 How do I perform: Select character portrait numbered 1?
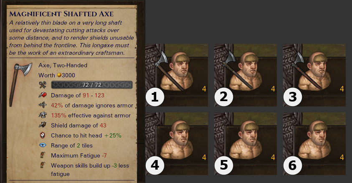point(177,75)
